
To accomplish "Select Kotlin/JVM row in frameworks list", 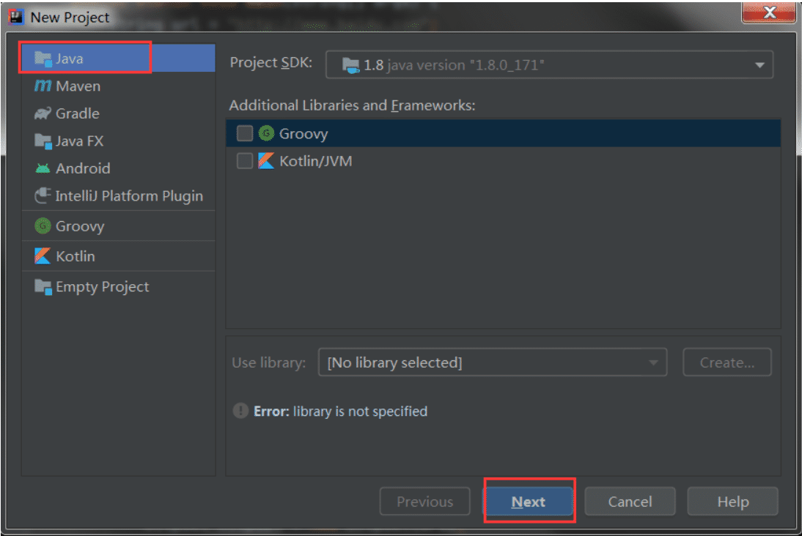I will [315, 161].
